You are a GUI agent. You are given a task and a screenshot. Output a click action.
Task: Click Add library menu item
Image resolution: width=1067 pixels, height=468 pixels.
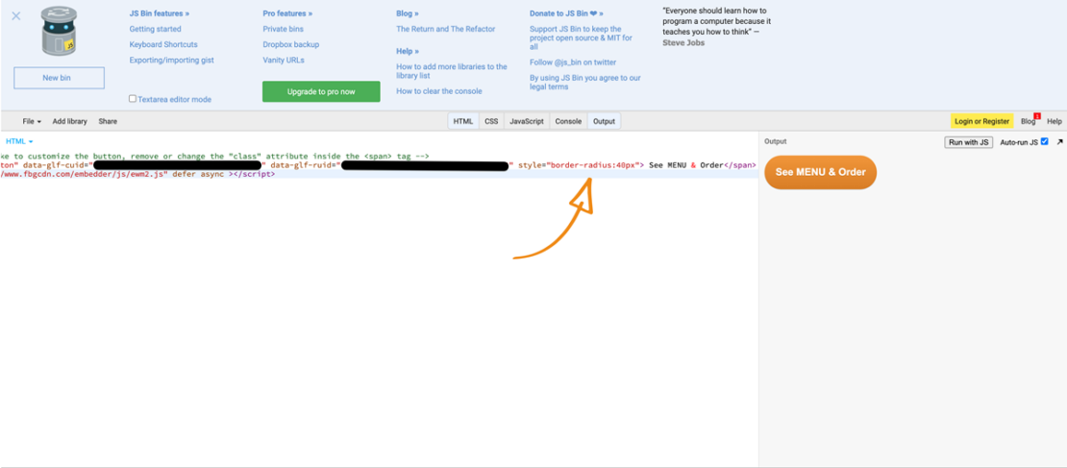coord(69,121)
